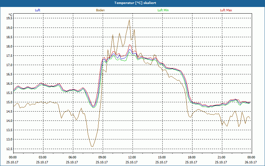Viewport: 265px width, 166px height.
Task: Click the brown Boden legend label
Action: point(100,10)
